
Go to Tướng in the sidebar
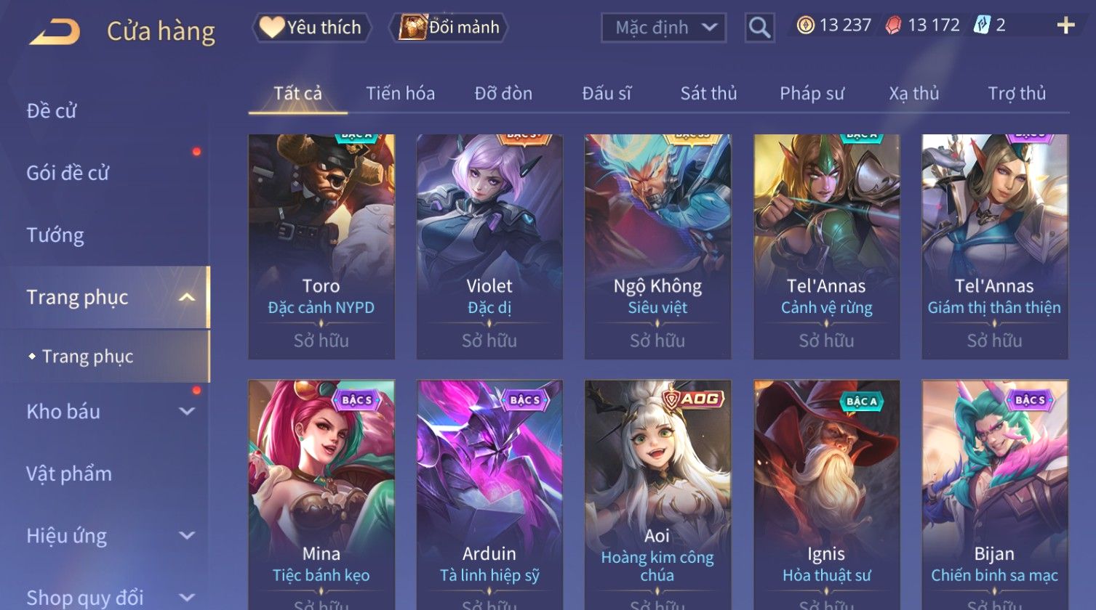pos(55,235)
